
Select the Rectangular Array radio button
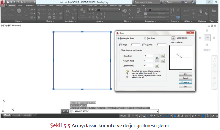tap(119, 39)
